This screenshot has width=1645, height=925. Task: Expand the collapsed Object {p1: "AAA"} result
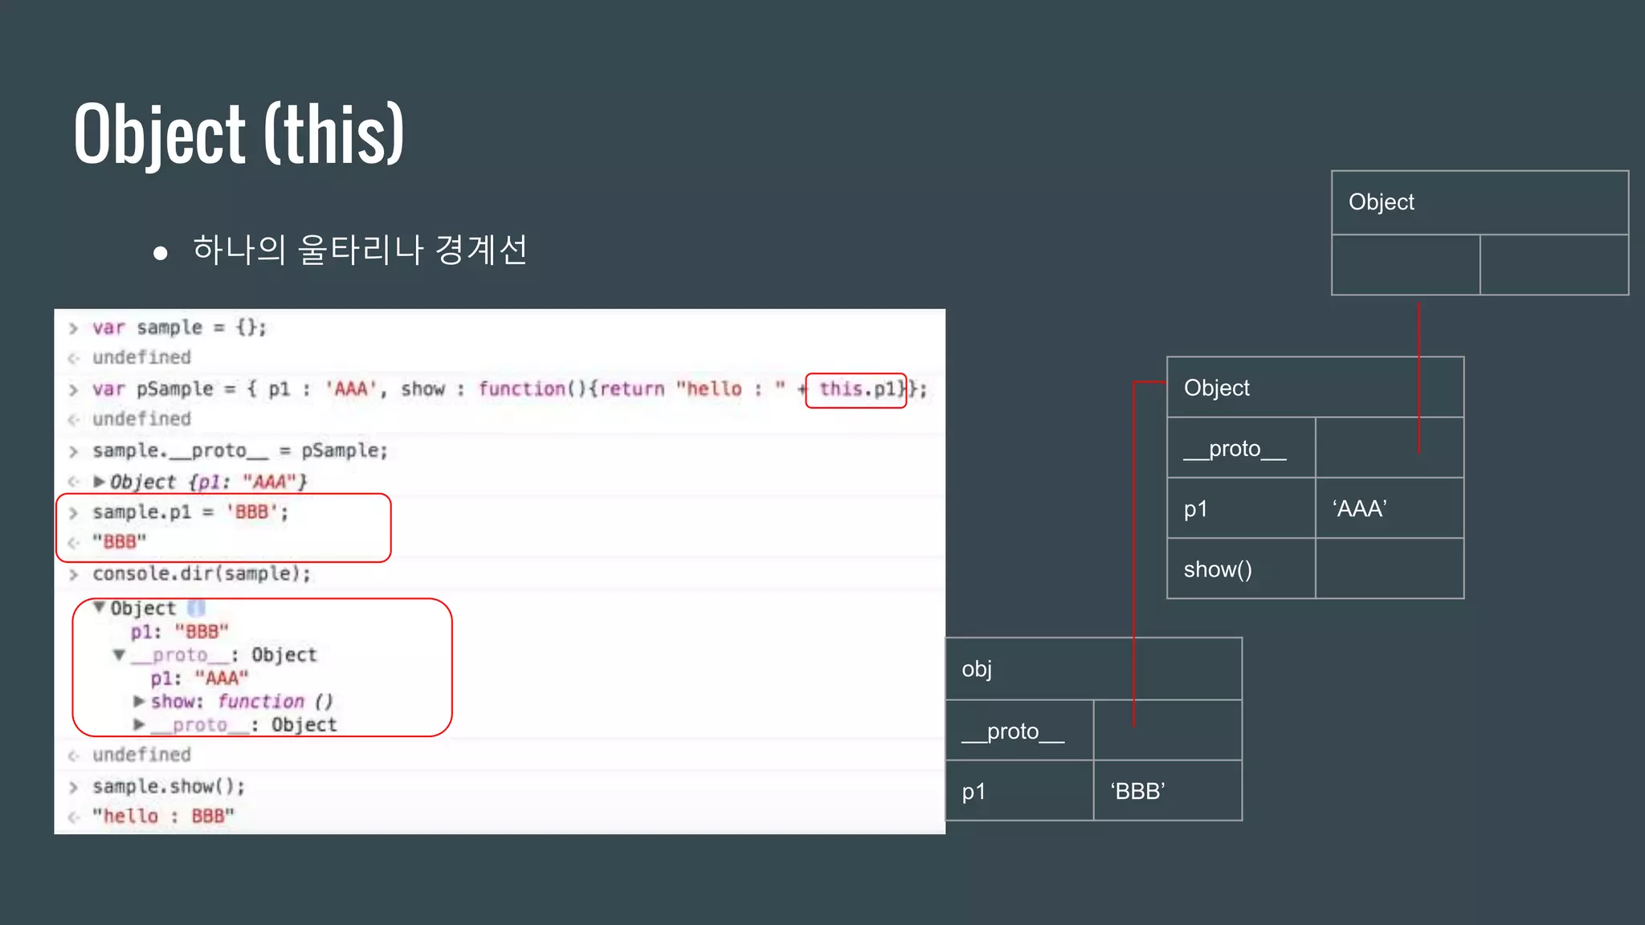click(99, 482)
